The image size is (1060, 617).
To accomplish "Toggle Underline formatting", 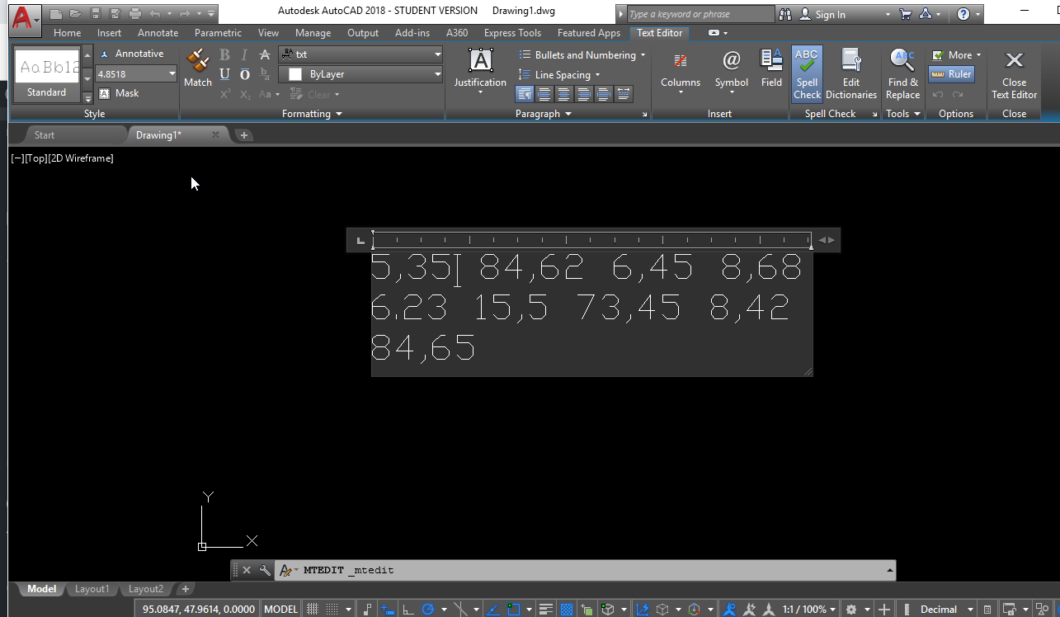I will [x=224, y=73].
